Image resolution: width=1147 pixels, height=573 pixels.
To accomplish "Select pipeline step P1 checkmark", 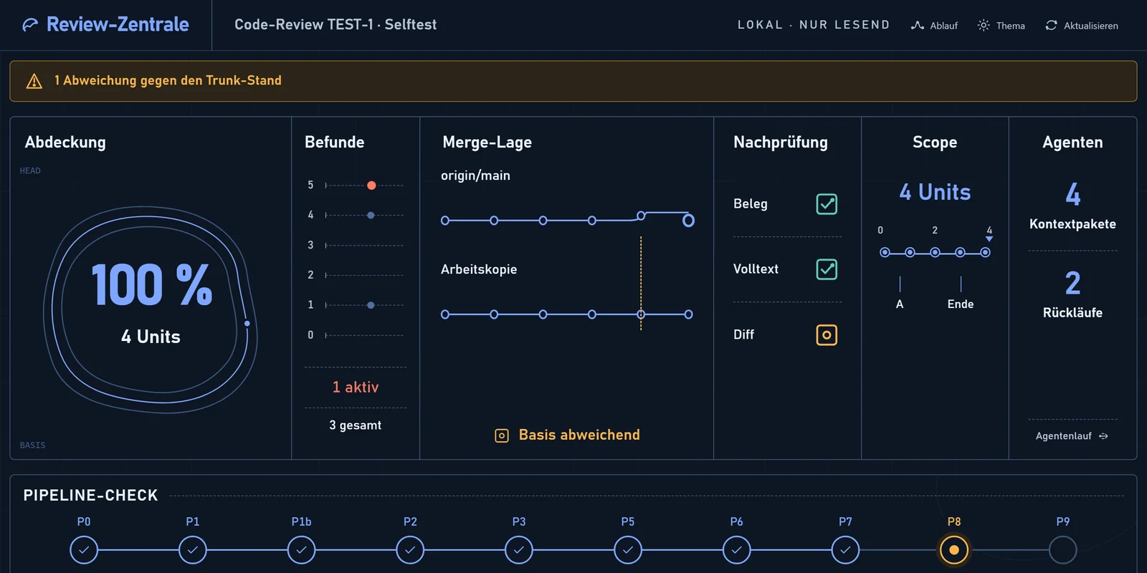I will 193,550.
